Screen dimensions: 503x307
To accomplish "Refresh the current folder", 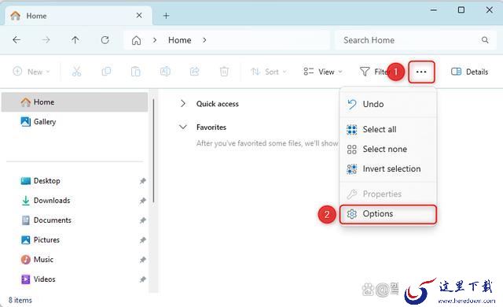I will [x=105, y=40].
